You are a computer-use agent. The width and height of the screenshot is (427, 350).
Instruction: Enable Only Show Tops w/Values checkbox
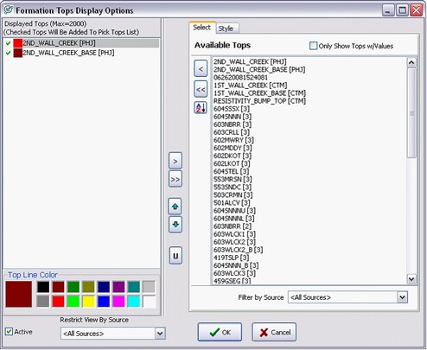(x=313, y=46)
